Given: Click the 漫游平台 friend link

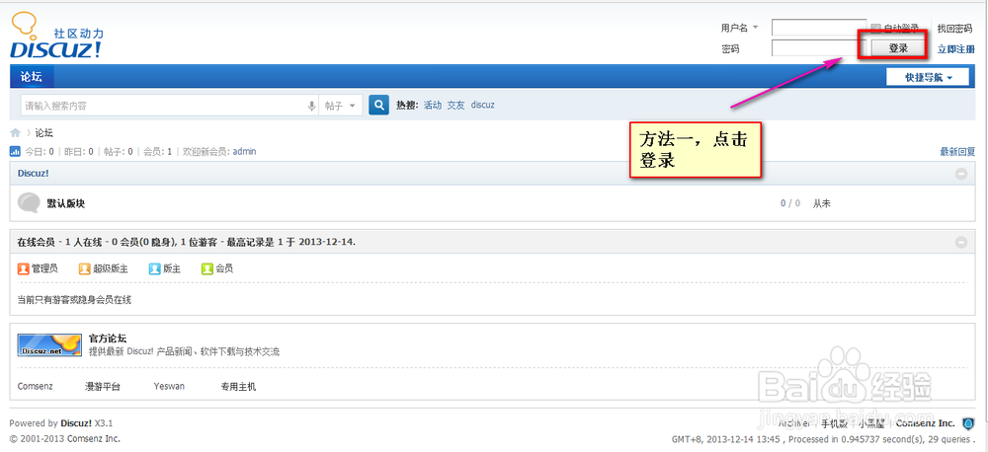Looking at the screenshot, I should tap(103, 387).
